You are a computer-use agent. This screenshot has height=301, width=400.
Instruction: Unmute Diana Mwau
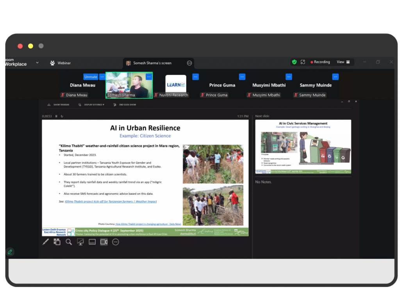coord(91,77)
